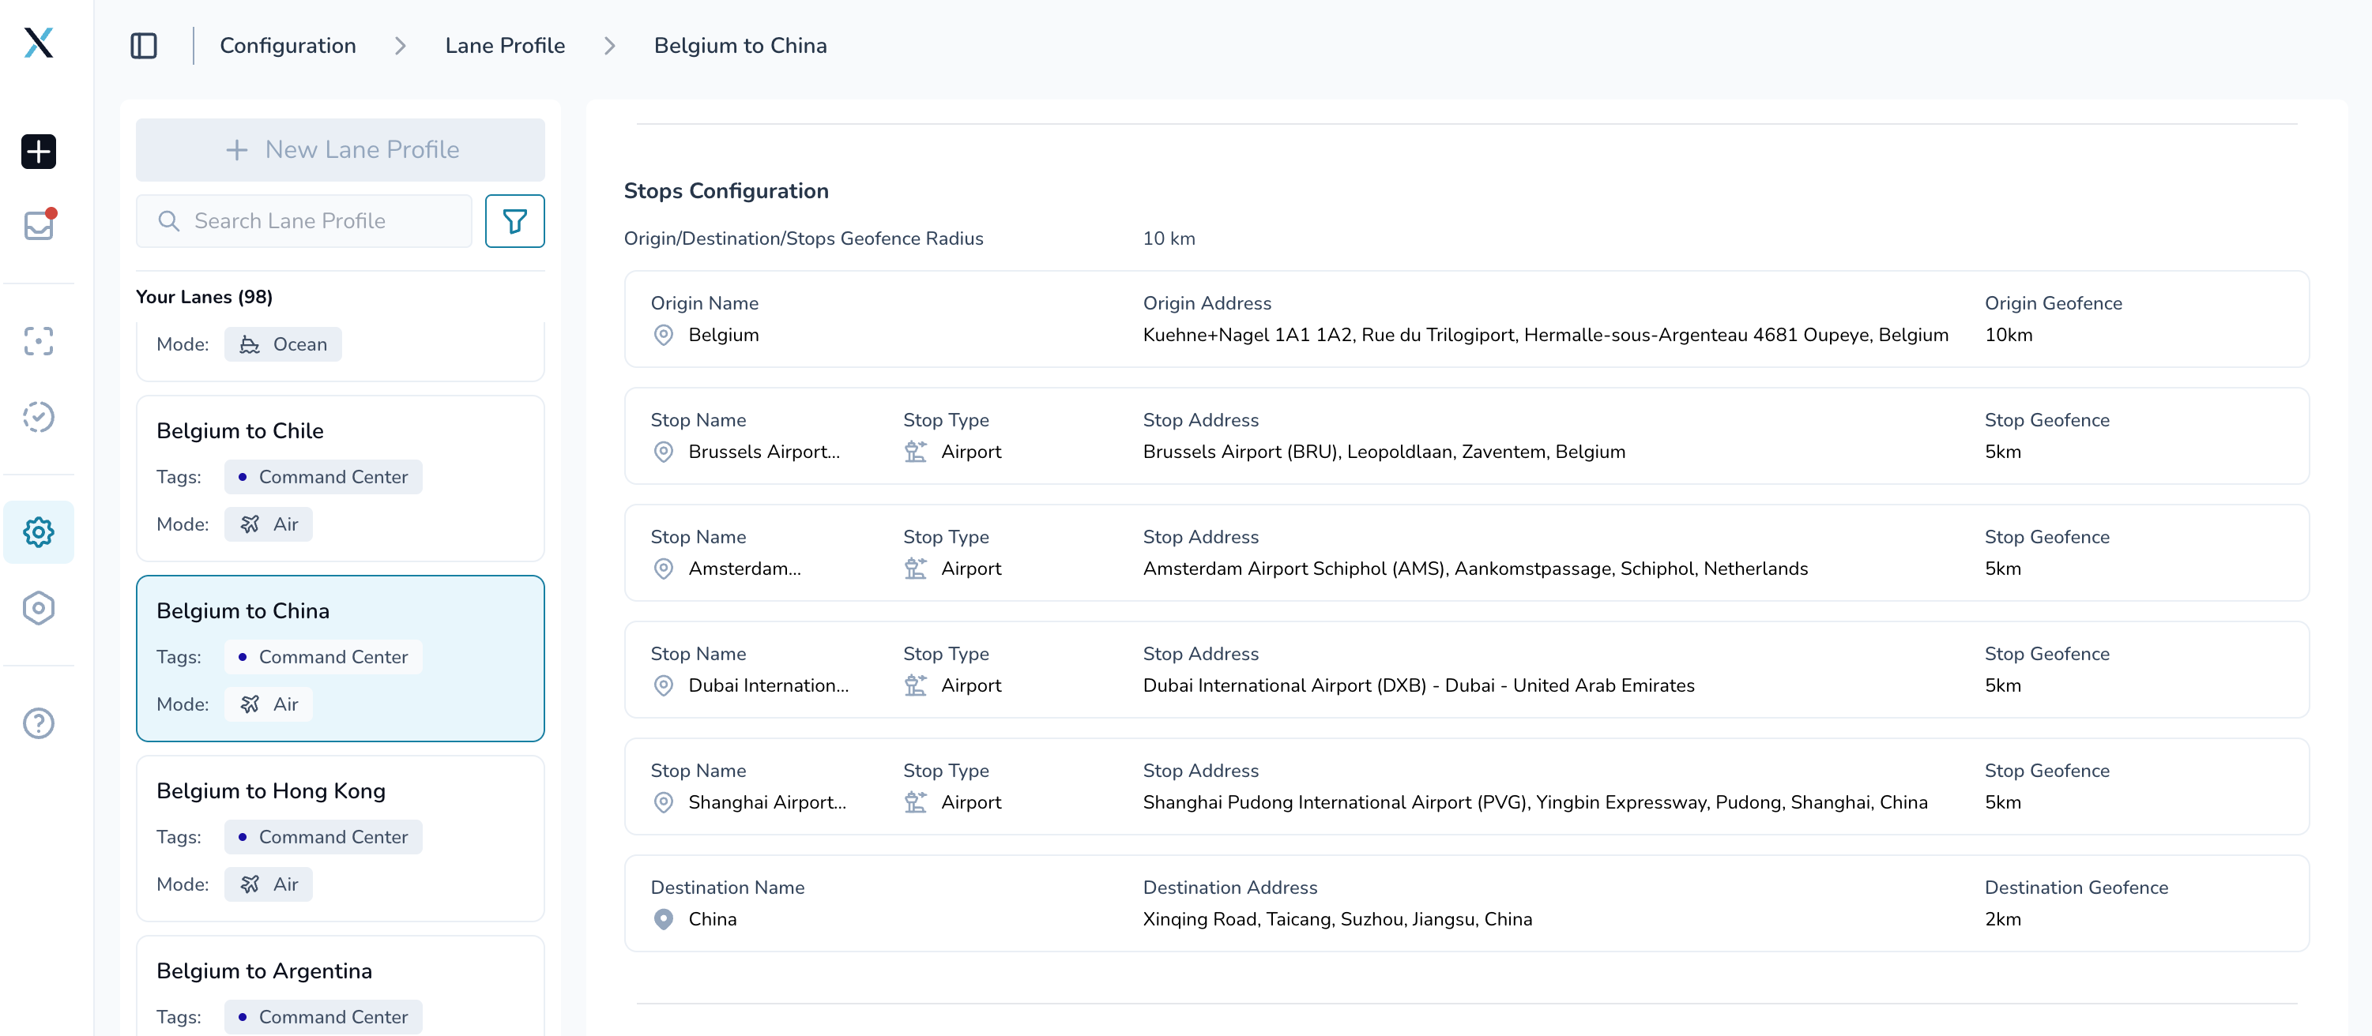Click the Brussels Airport... stop name
The width and height of the screenshot is (2372, 1036).
click(x=764, y=452)
